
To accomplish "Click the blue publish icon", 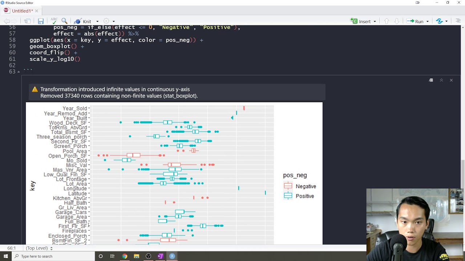I will 439,21.
